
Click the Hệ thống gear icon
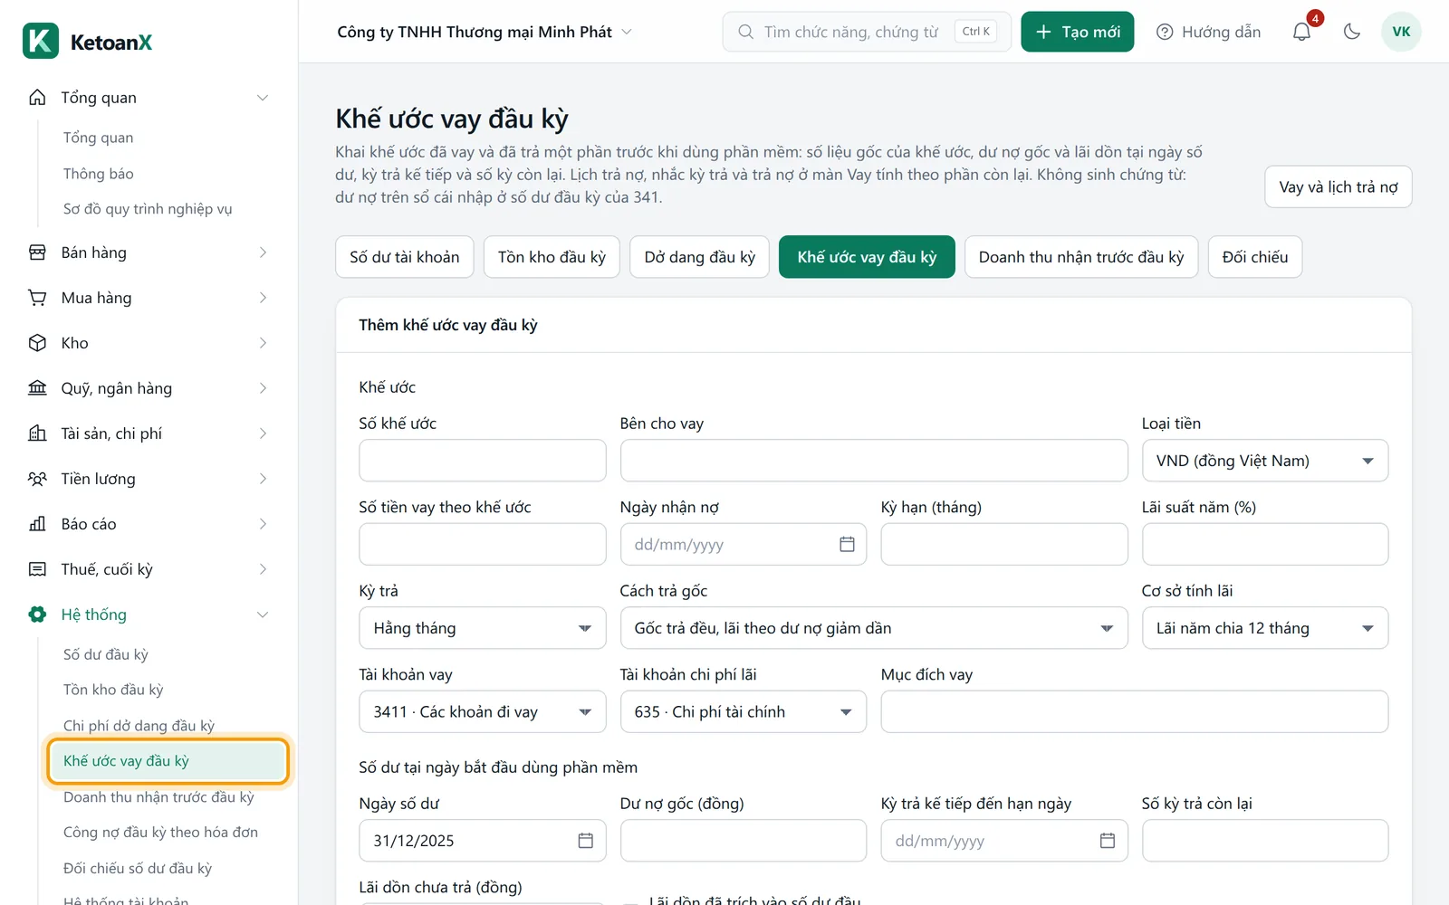(37, 614)
